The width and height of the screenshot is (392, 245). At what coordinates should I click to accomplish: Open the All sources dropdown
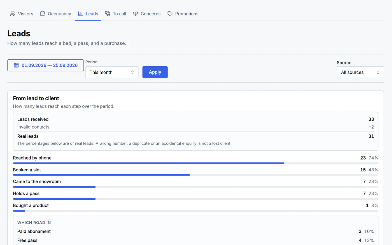pos(360,72)
